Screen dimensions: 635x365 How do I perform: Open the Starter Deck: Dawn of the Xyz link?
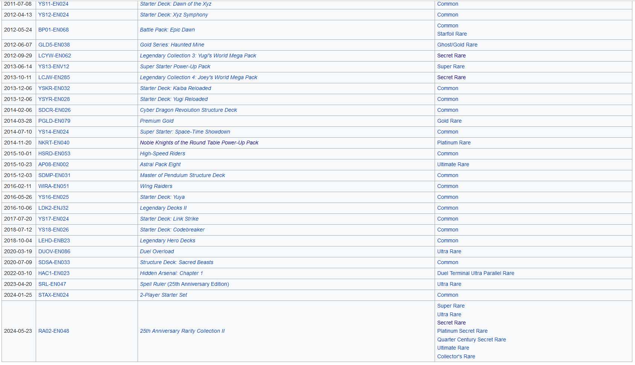pyautogui.click(x=176, y=4)
